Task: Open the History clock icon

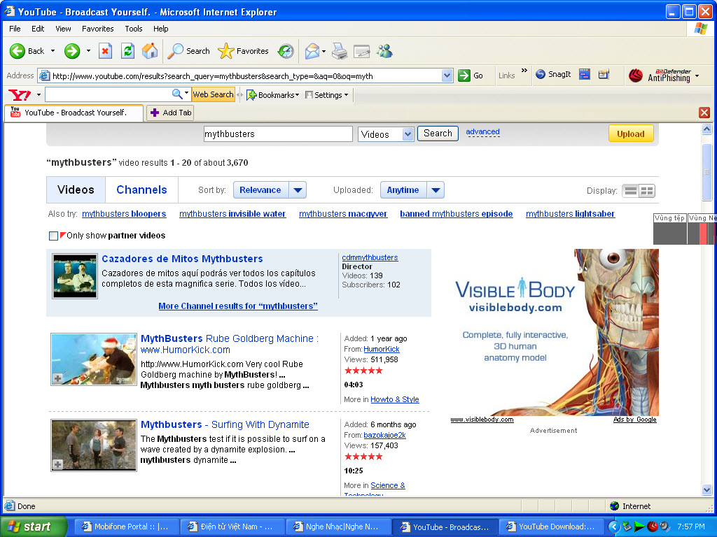Action: point(286,51)
